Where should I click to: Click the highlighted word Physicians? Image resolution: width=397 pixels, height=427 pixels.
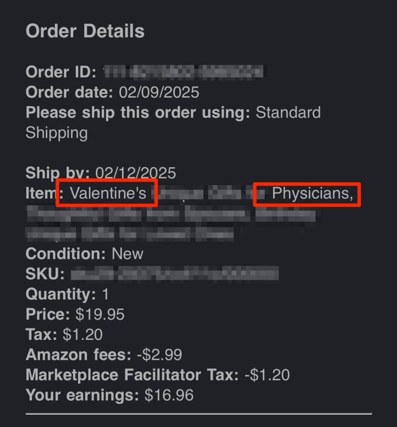click(312, 193)
